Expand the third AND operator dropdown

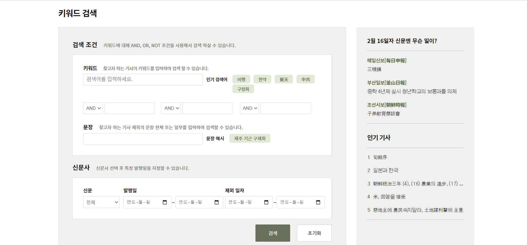click(249, 108)
